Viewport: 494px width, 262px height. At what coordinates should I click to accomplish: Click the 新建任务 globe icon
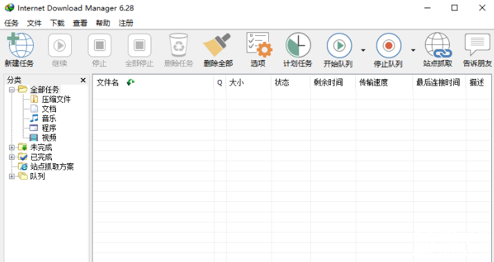[x=21, y=46]
